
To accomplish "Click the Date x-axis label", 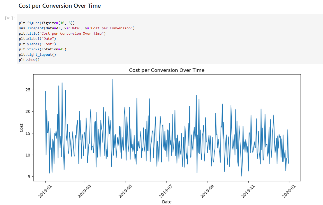I will [x=167, y=202].
